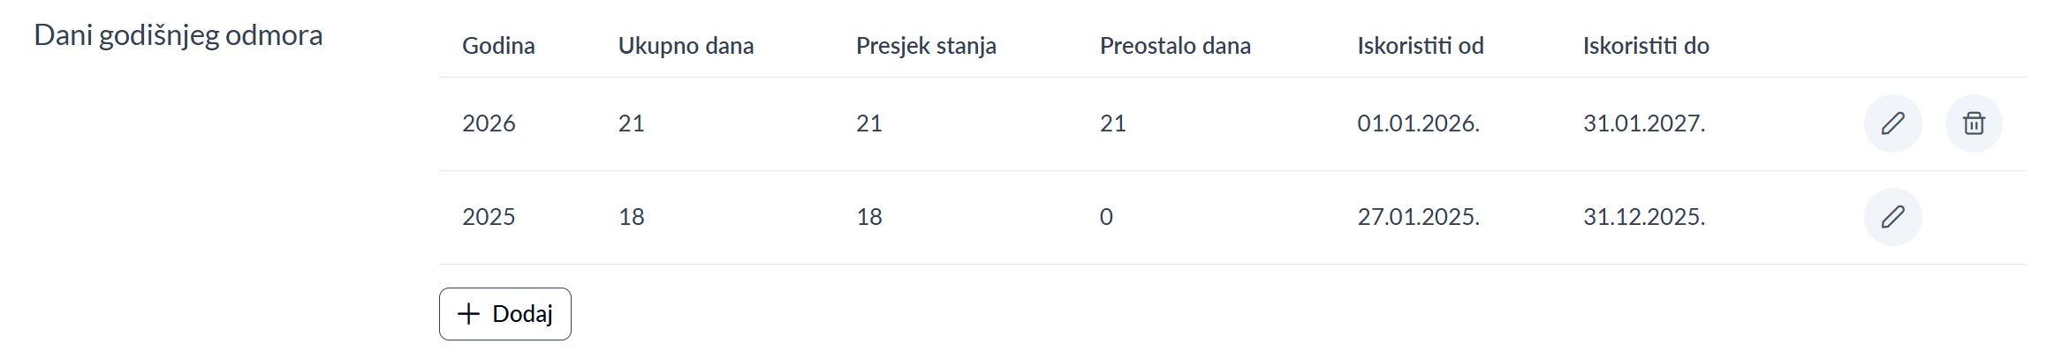
Task: Click the Iskoristiti do column header
Action: pos(1646,46)
